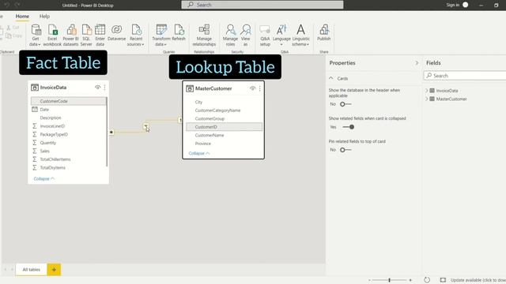506x284 pixels.
Task: Click the update available notification
Action: pyautogui.click(x=478, y=280)
